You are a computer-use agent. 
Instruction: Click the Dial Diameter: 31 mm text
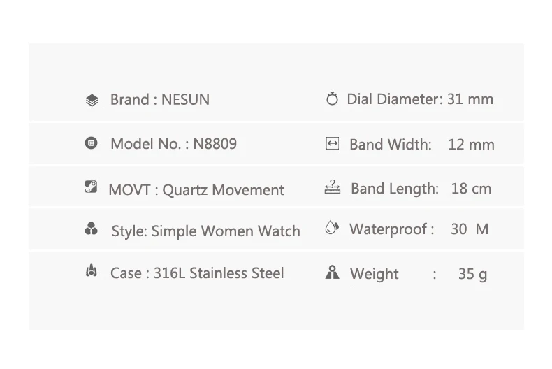tap(420, 99)
